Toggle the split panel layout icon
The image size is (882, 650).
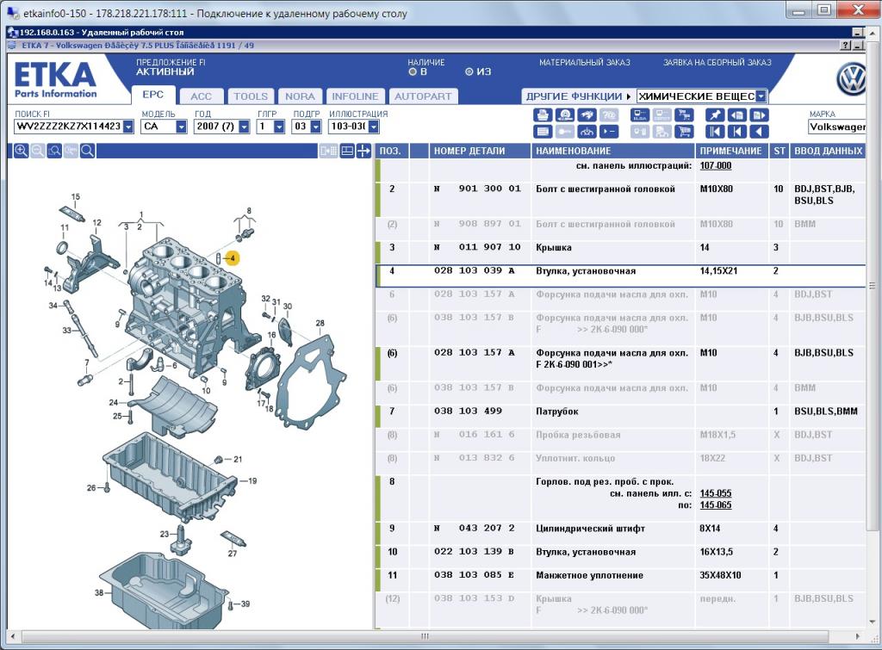pyautogui.click(x=347, y=151)
